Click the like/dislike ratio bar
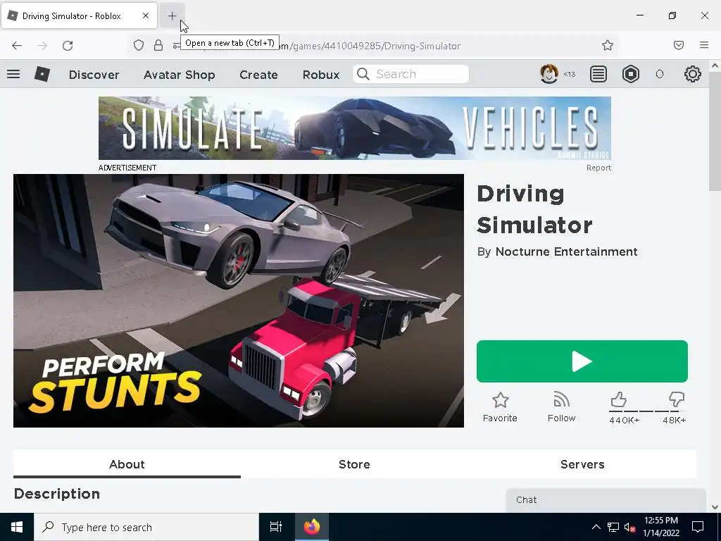This screenshot has height=541, width=721. pyautogui.click(x=648, y=411)
